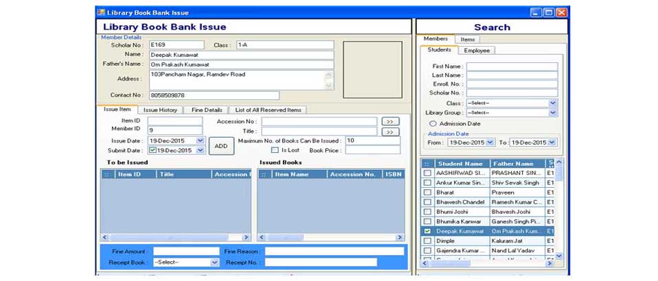Check the box for Bhumi Joshi row
The width and height of the screenshot is (658, 281).
427,212
